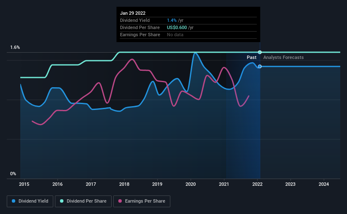Image resolution: width=347 pixels, height=214 pixels.
Task: Click the 2019 x-axis label
Action: pos(157,184)
